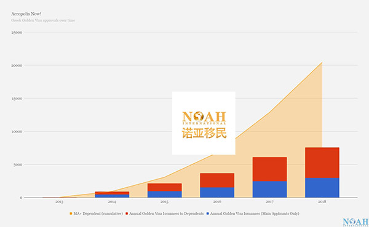Viewport: 369px width, 227px height.
Task: Click the Greek Golden Visa approvals subtitle
Action: pyautogui.click(x=43, y=20)
